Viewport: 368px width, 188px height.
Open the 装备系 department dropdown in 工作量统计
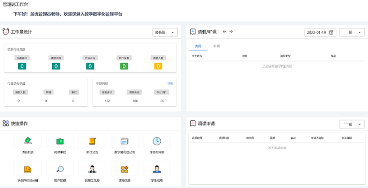pyautogui.click(x=165, y=33)
